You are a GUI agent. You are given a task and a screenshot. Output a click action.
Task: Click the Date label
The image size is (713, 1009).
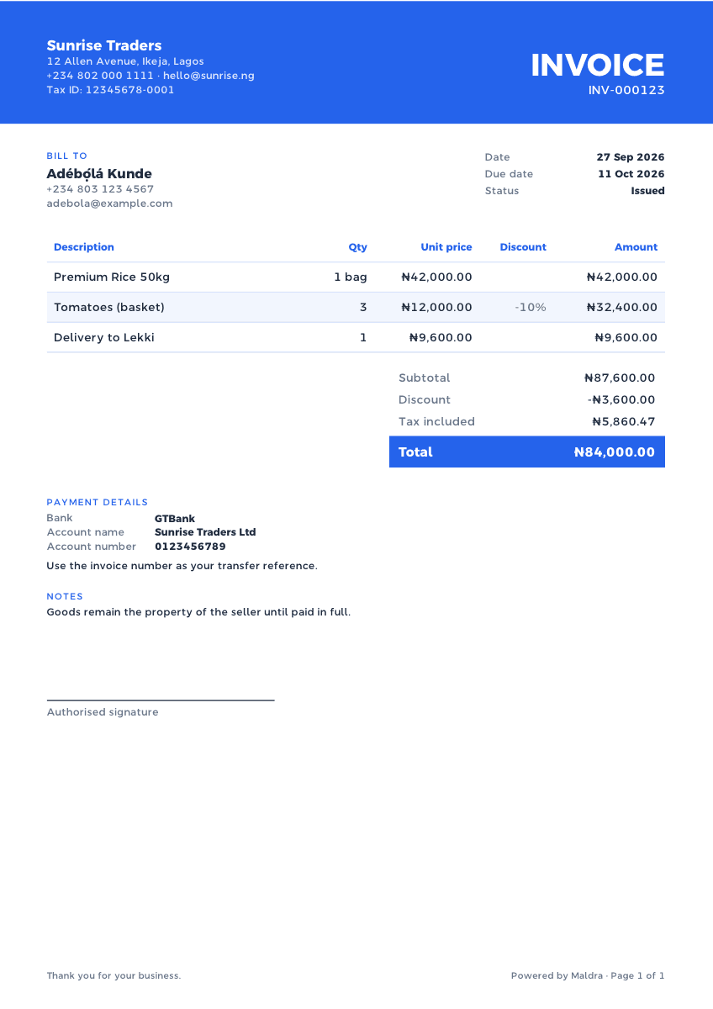(498, 157)
